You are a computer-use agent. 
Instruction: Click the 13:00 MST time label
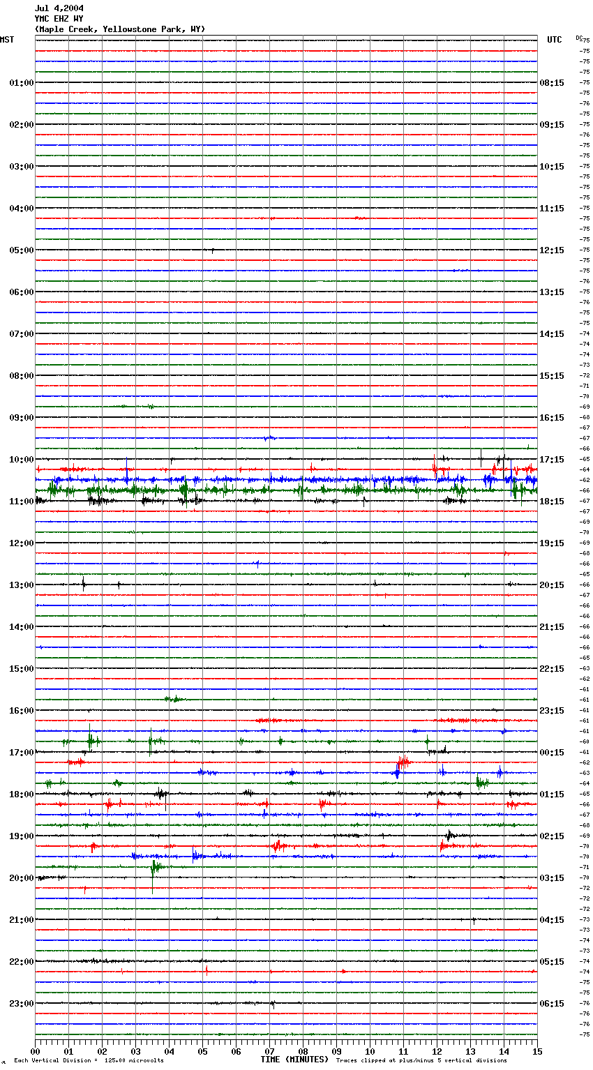(x=22, y=585)
